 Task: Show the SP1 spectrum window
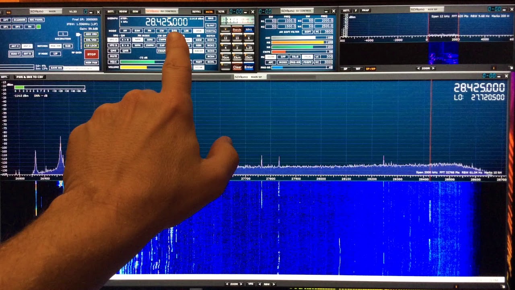tap(6, 27)
